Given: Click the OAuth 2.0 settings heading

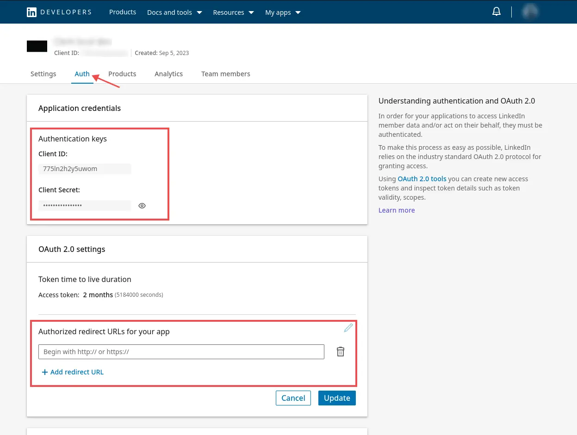Looking at the screenshot, I should 72,249.
